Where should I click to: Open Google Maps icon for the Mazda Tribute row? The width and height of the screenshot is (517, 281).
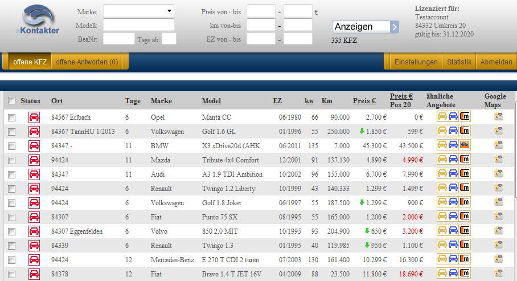point(499,159)
